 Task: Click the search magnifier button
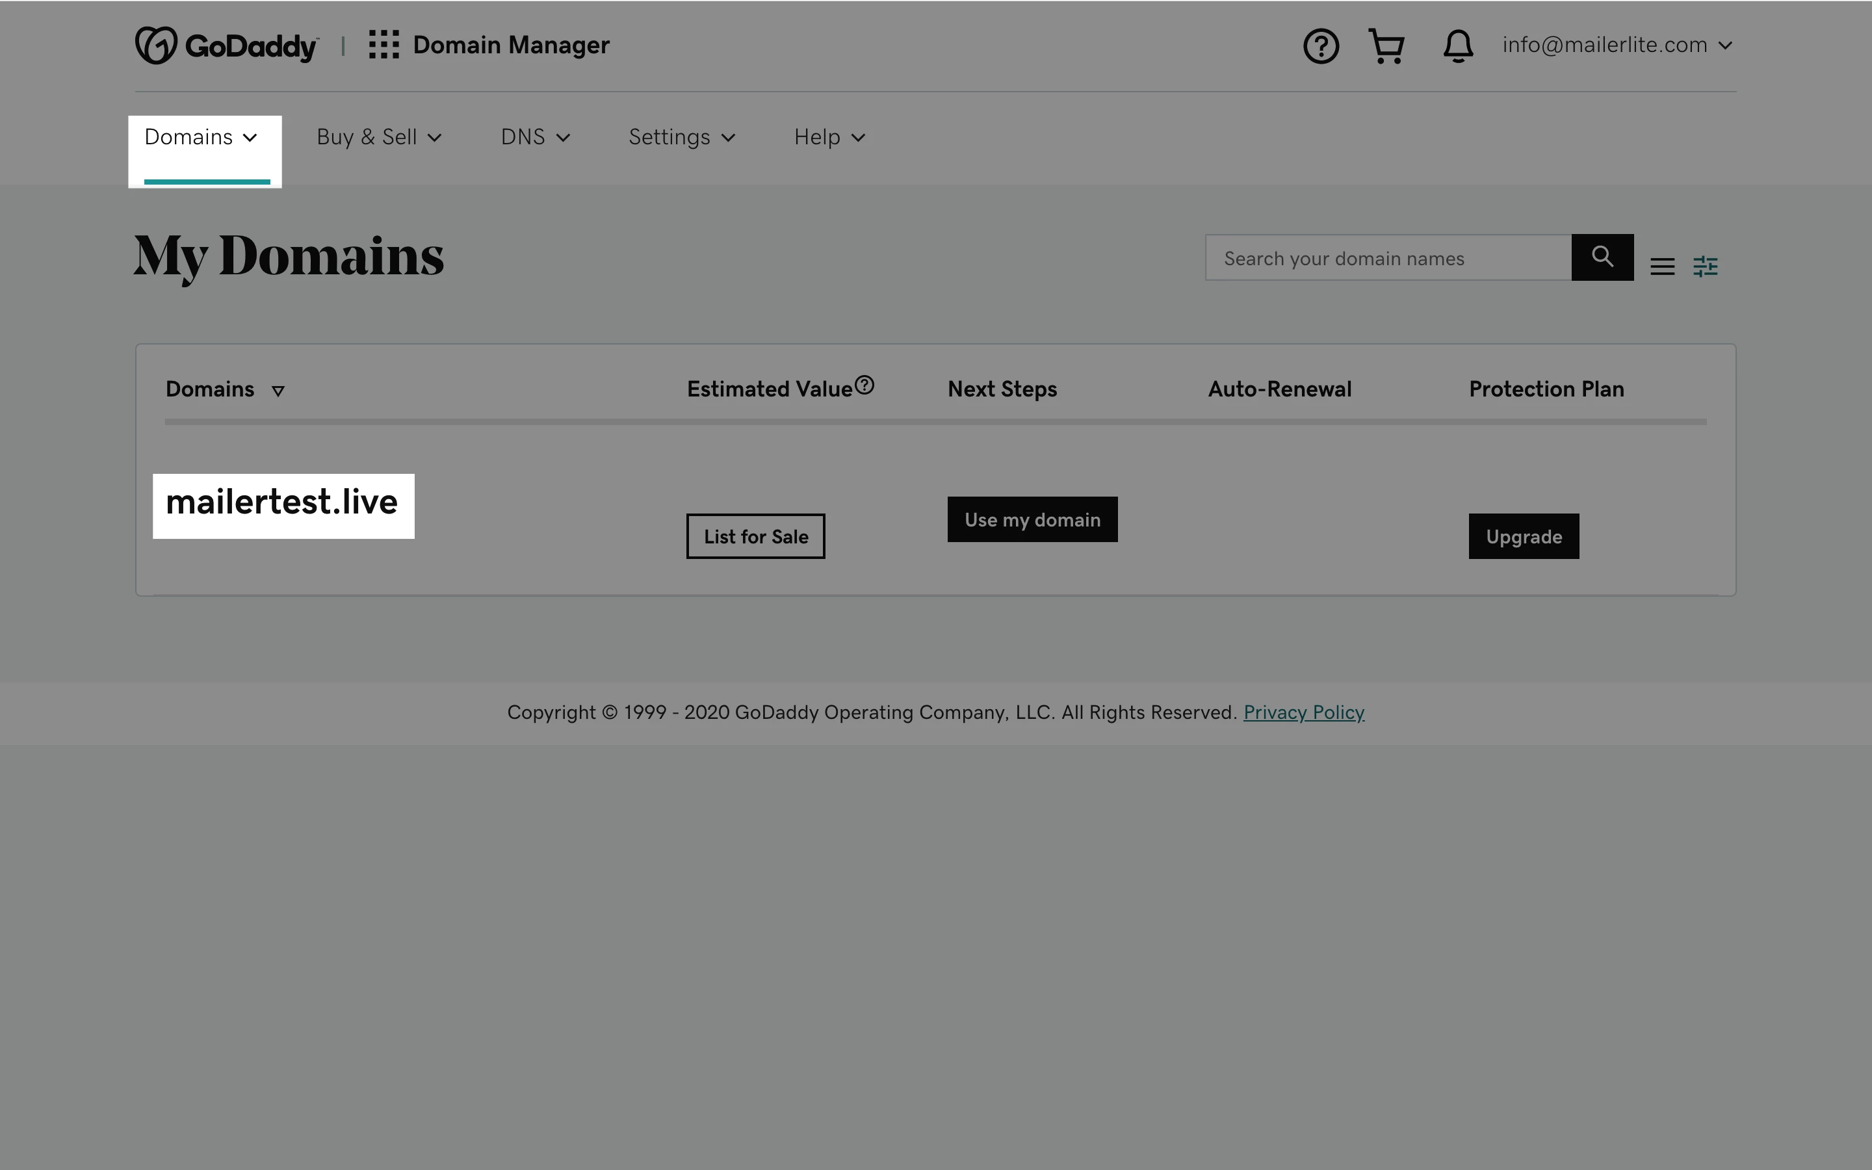pos(1602,257)
